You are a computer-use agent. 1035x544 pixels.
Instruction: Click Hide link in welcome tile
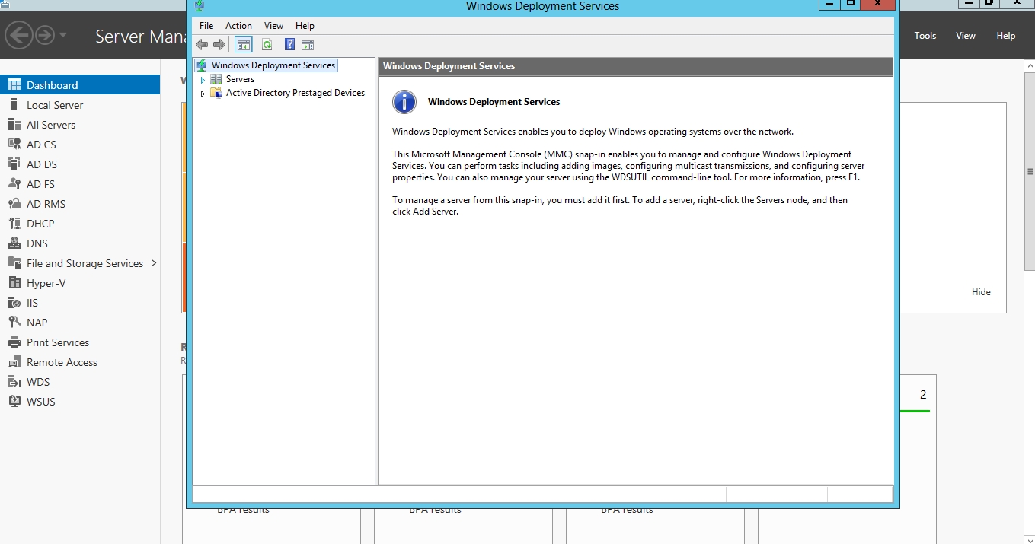(981, 292)
